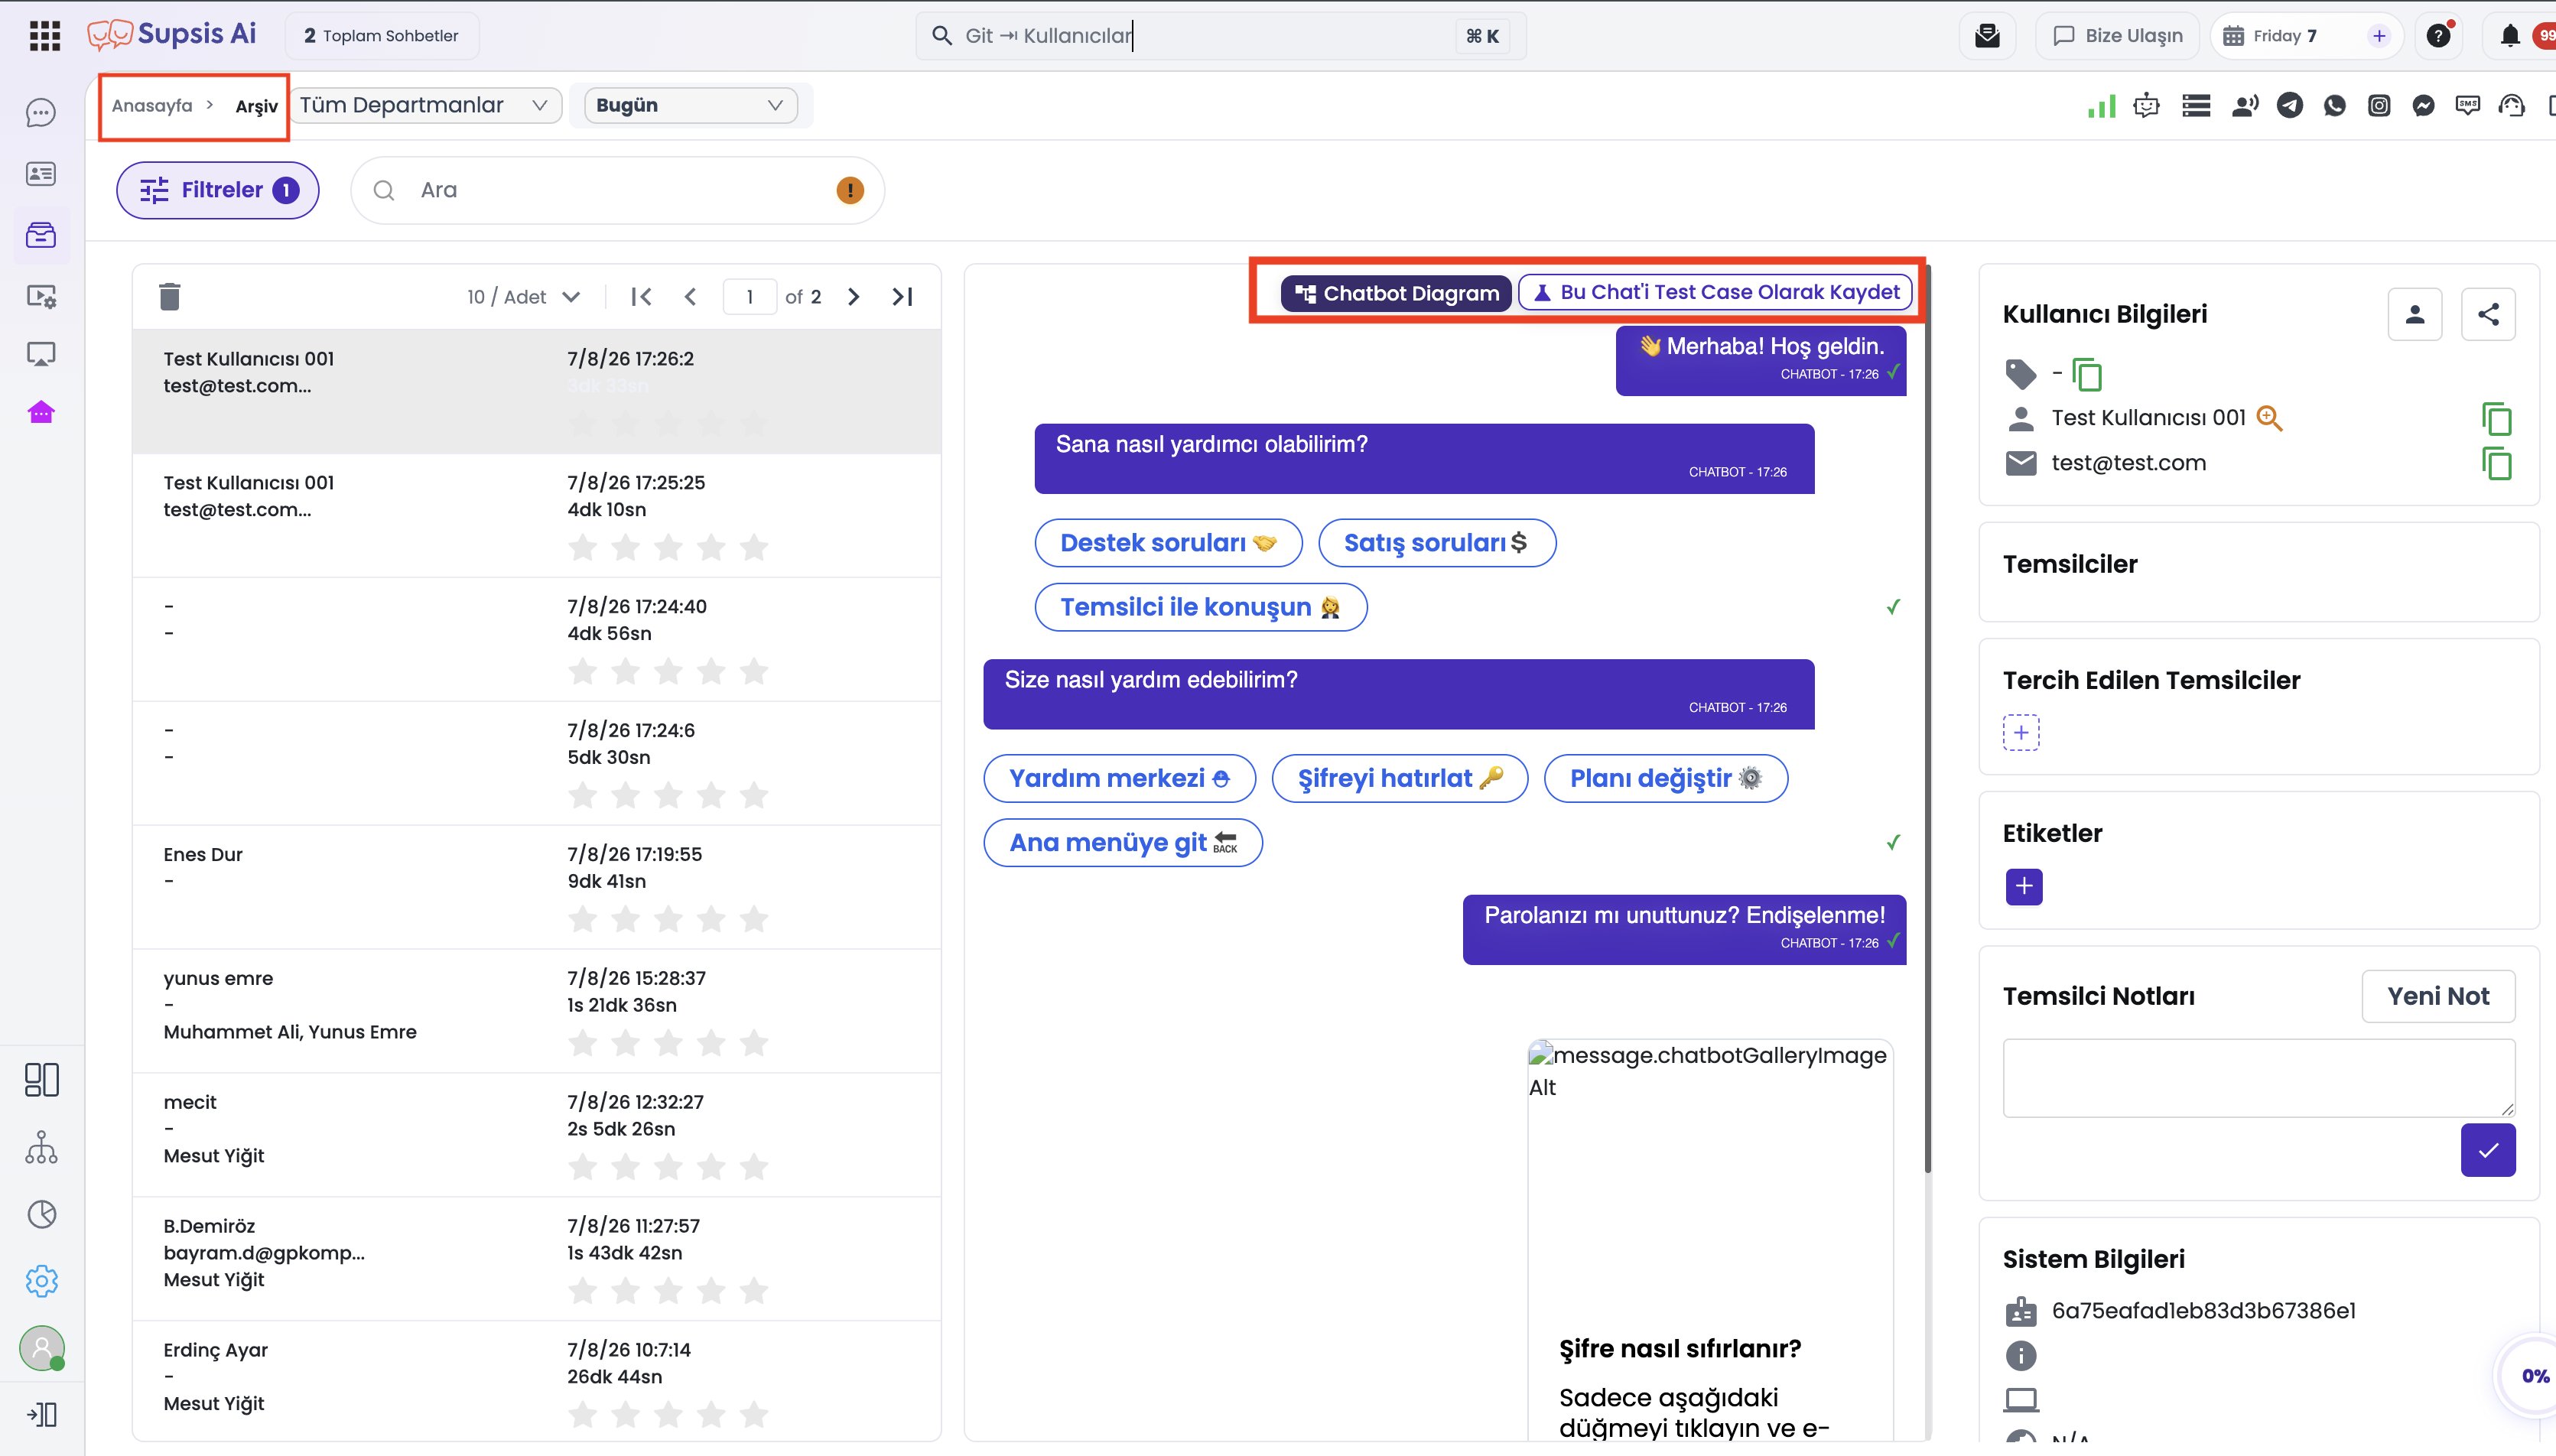Screen dimensions: 2556x1456
Task: Click the orange warning icon in search
Action: 849,190
